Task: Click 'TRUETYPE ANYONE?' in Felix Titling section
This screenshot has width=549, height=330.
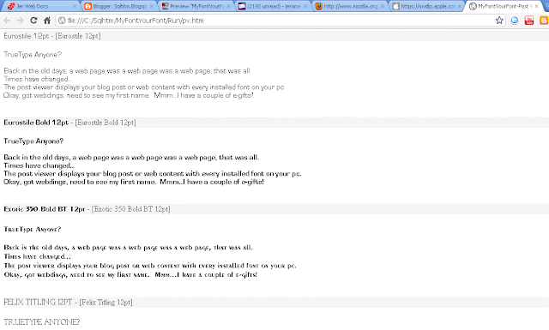Action: coord(42,322)
